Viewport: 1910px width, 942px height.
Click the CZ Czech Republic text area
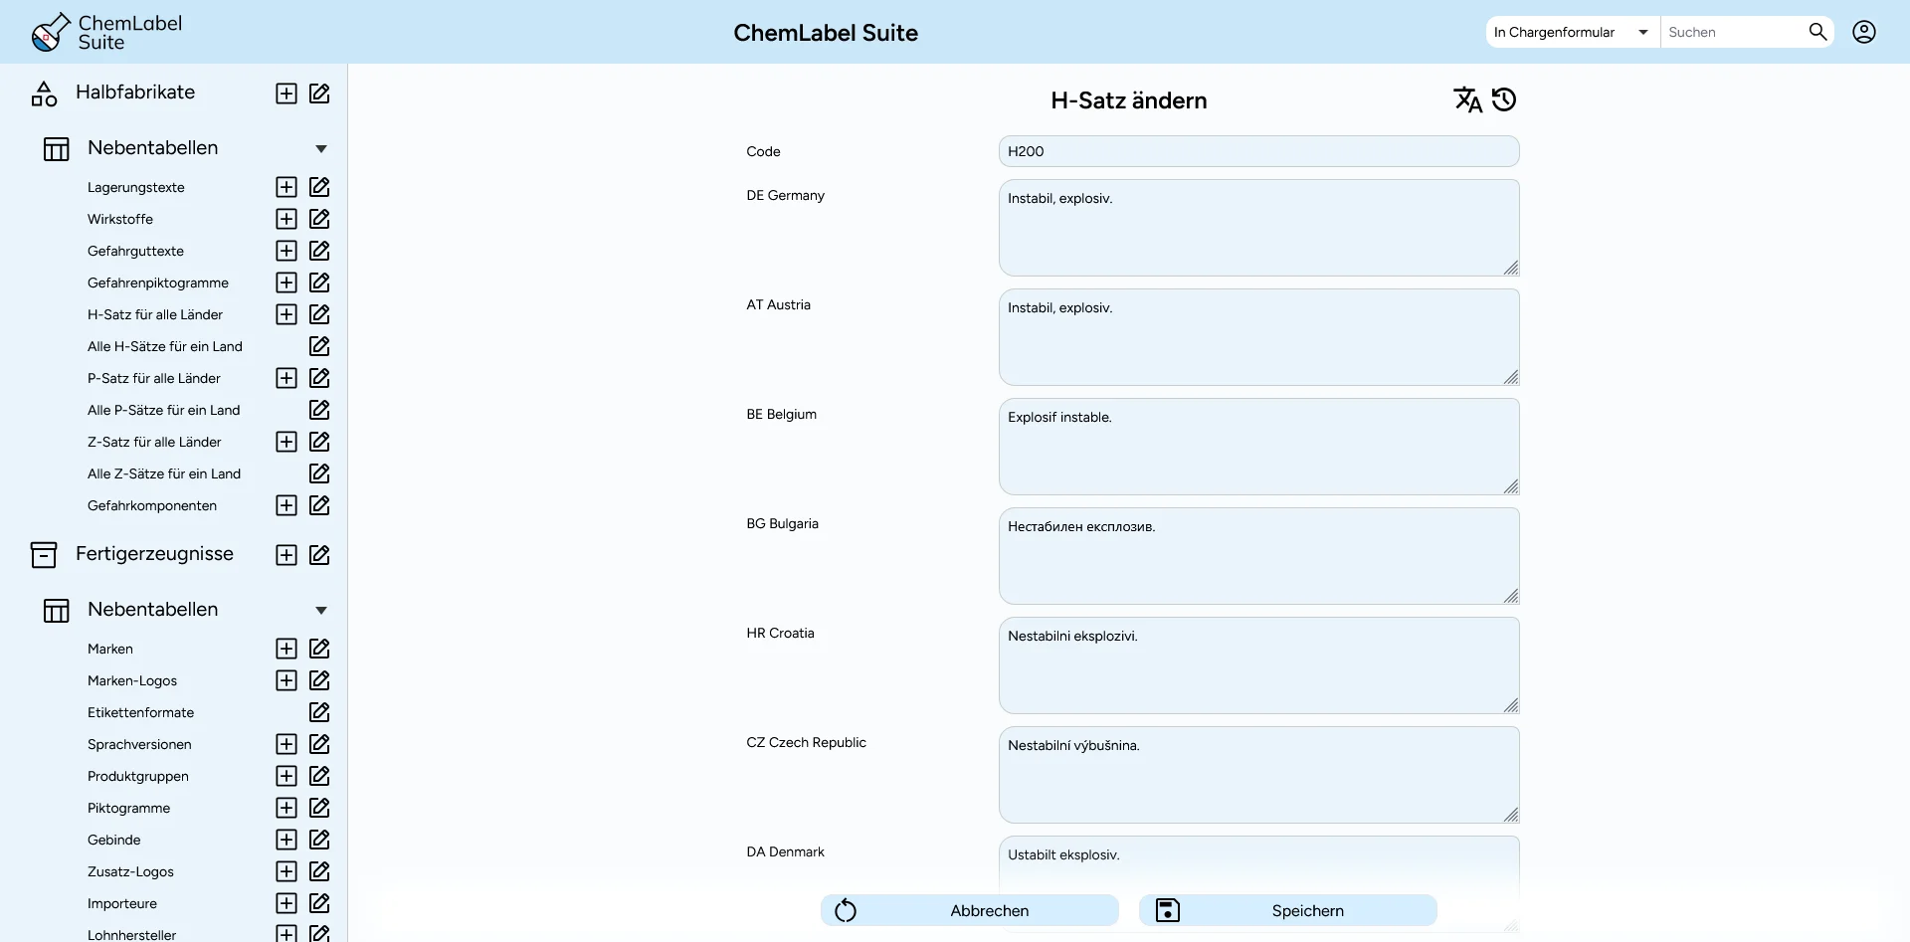click(1258, 775)
